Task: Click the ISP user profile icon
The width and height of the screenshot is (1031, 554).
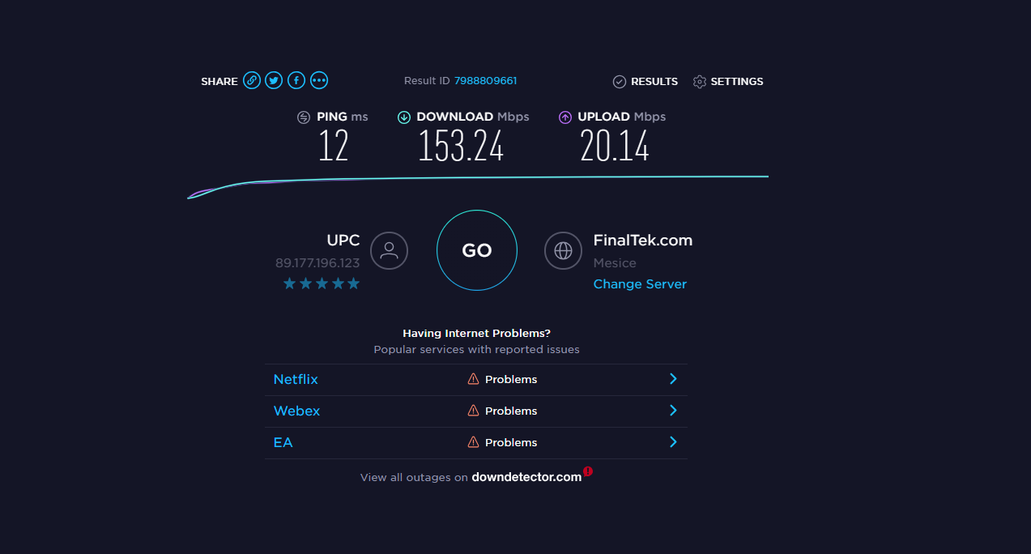Action: (389, 250)
